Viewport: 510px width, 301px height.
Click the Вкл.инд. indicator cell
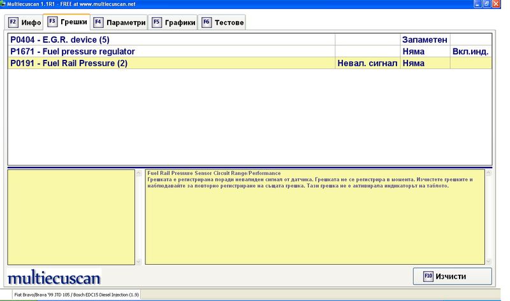tap(470, 52)
